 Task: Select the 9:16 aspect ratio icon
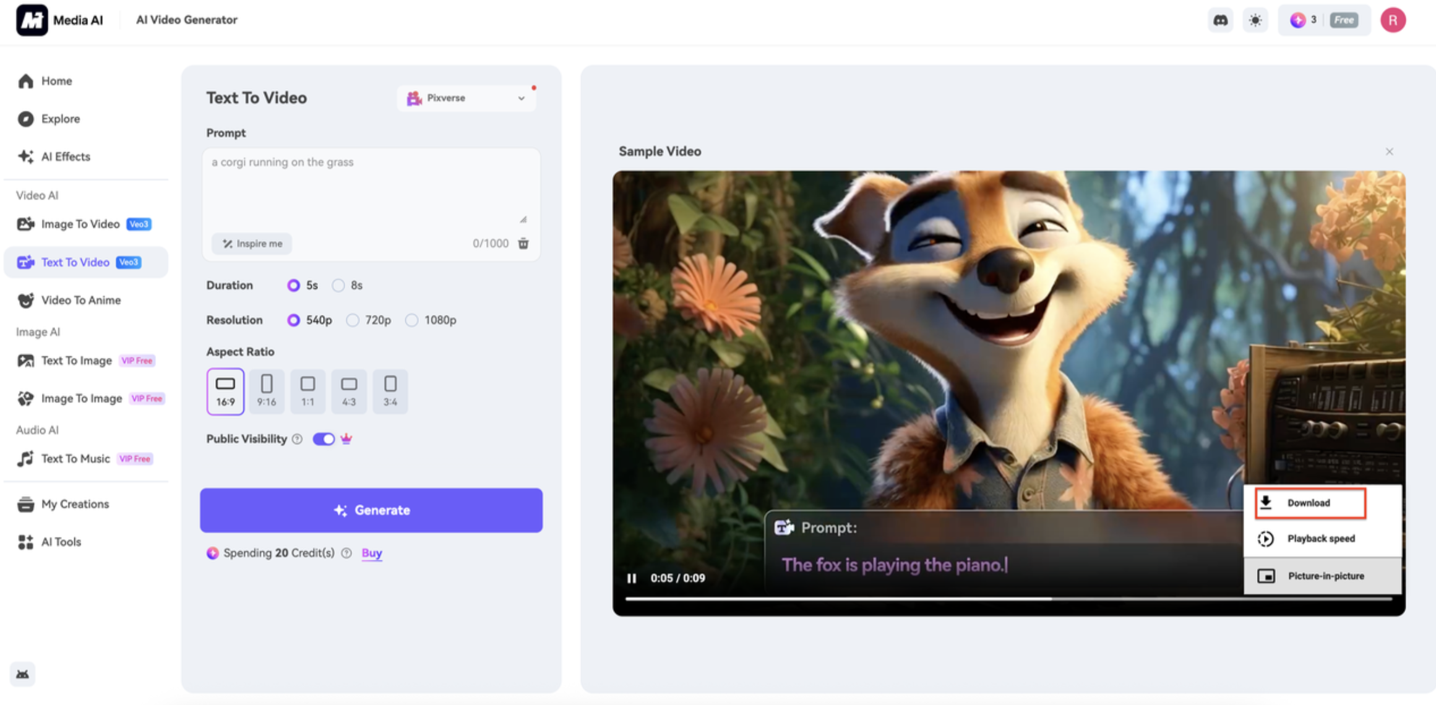click(x=267, y=391)
